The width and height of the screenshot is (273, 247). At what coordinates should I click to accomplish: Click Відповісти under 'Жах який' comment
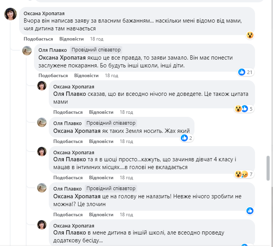point(101,141)
